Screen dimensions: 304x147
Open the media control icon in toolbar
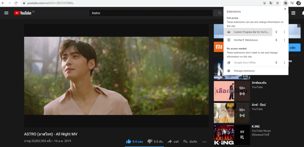[292, 3]
